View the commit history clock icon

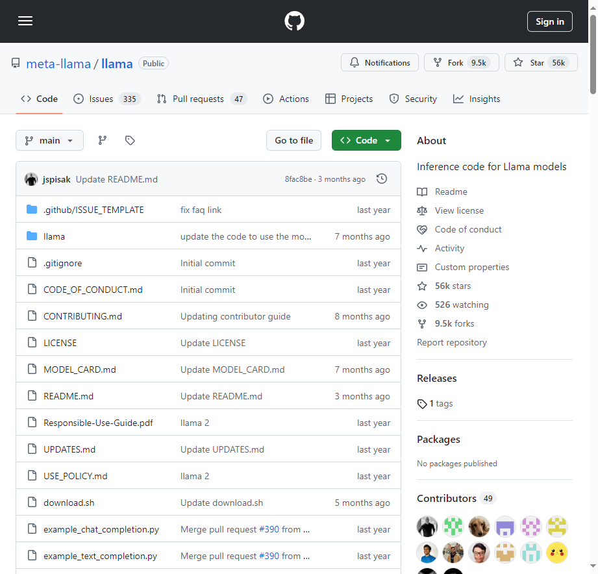tap(382, 179)
